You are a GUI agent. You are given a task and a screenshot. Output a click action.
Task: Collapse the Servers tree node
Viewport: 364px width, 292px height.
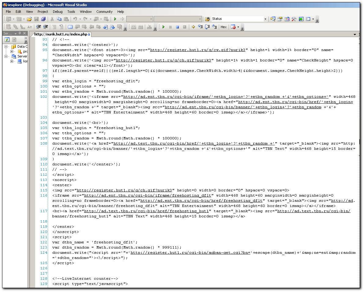pos(6,56)
